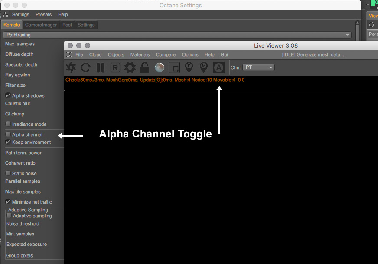Image resolution: width=378 pixels, height=264 pixels.
Task: Click the Ray epsilon label
Action: (x=18, y=75)
